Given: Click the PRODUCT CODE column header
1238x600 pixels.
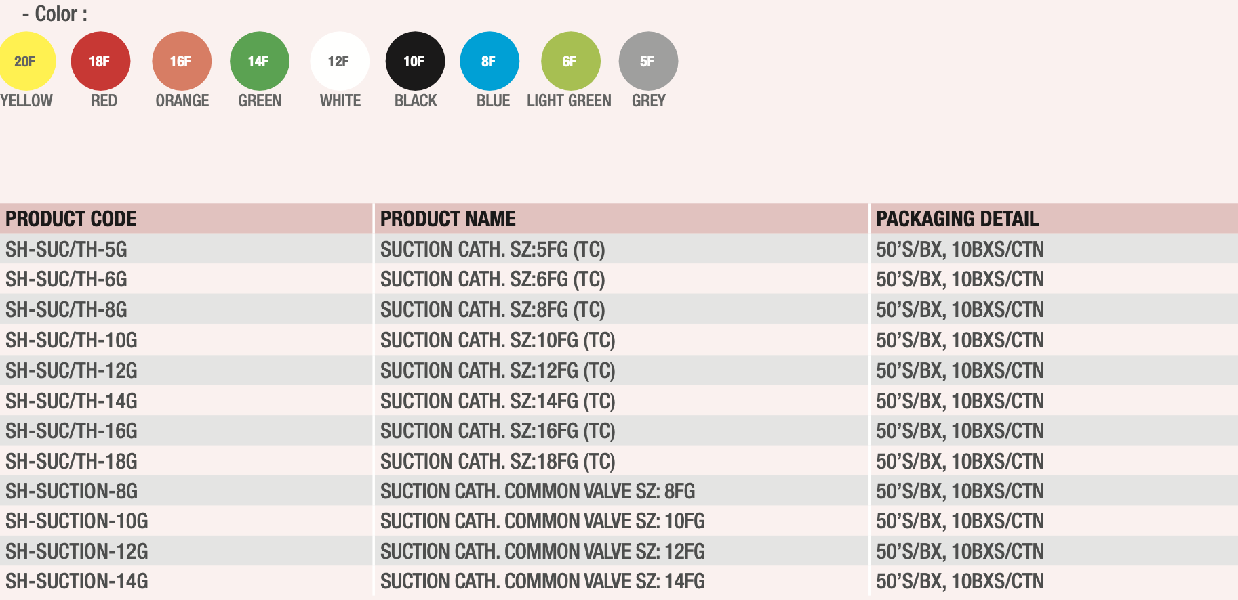Looking at the screenshot, I should pyautogui.click(x=71, y=219).
